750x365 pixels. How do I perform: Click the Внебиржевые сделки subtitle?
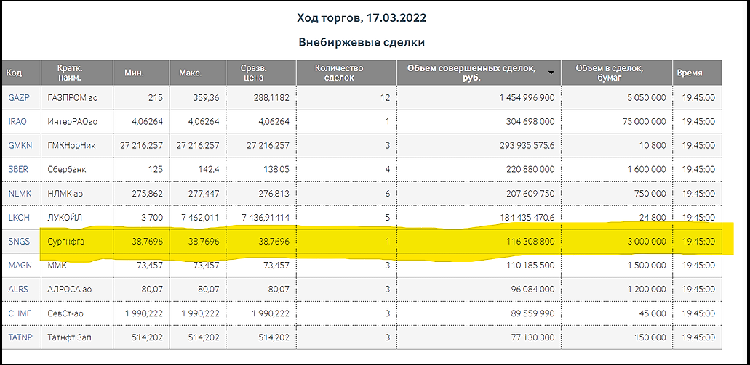click(362, 43)
